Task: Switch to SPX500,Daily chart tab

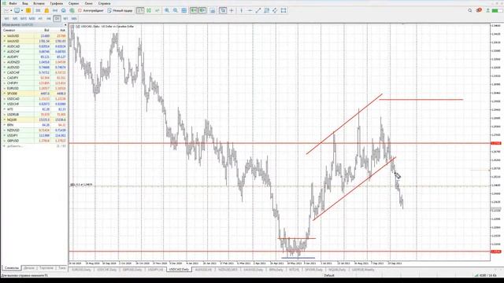Action: (x=313, y=270)
